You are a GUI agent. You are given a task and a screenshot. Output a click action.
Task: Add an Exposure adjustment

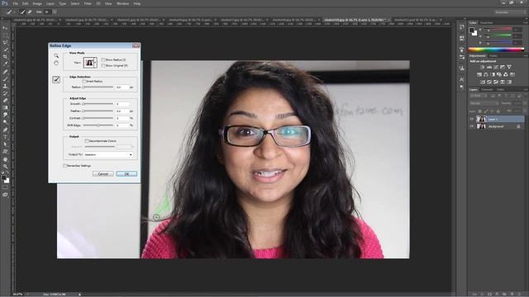(x=503, y=67)
